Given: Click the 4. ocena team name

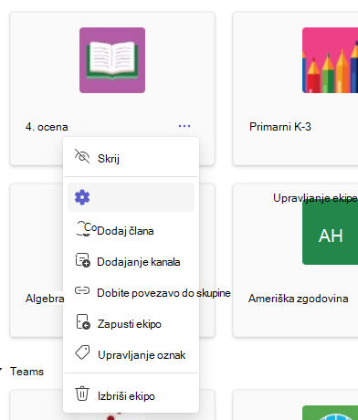Looking at the screenshot, I should (47, 127).
